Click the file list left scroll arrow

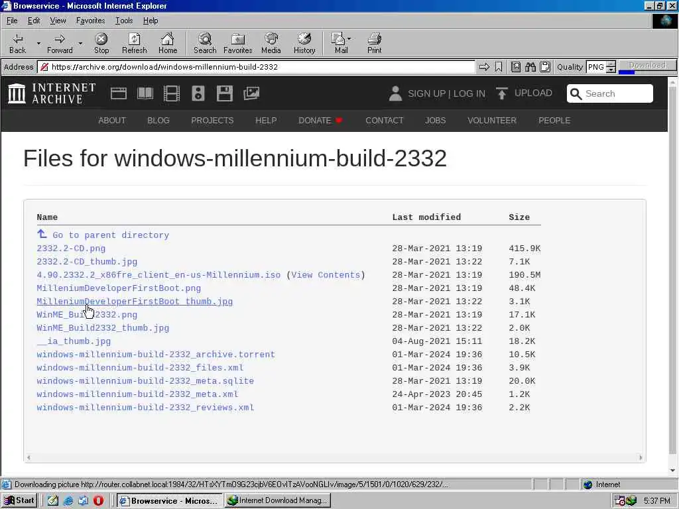[29, 457]
